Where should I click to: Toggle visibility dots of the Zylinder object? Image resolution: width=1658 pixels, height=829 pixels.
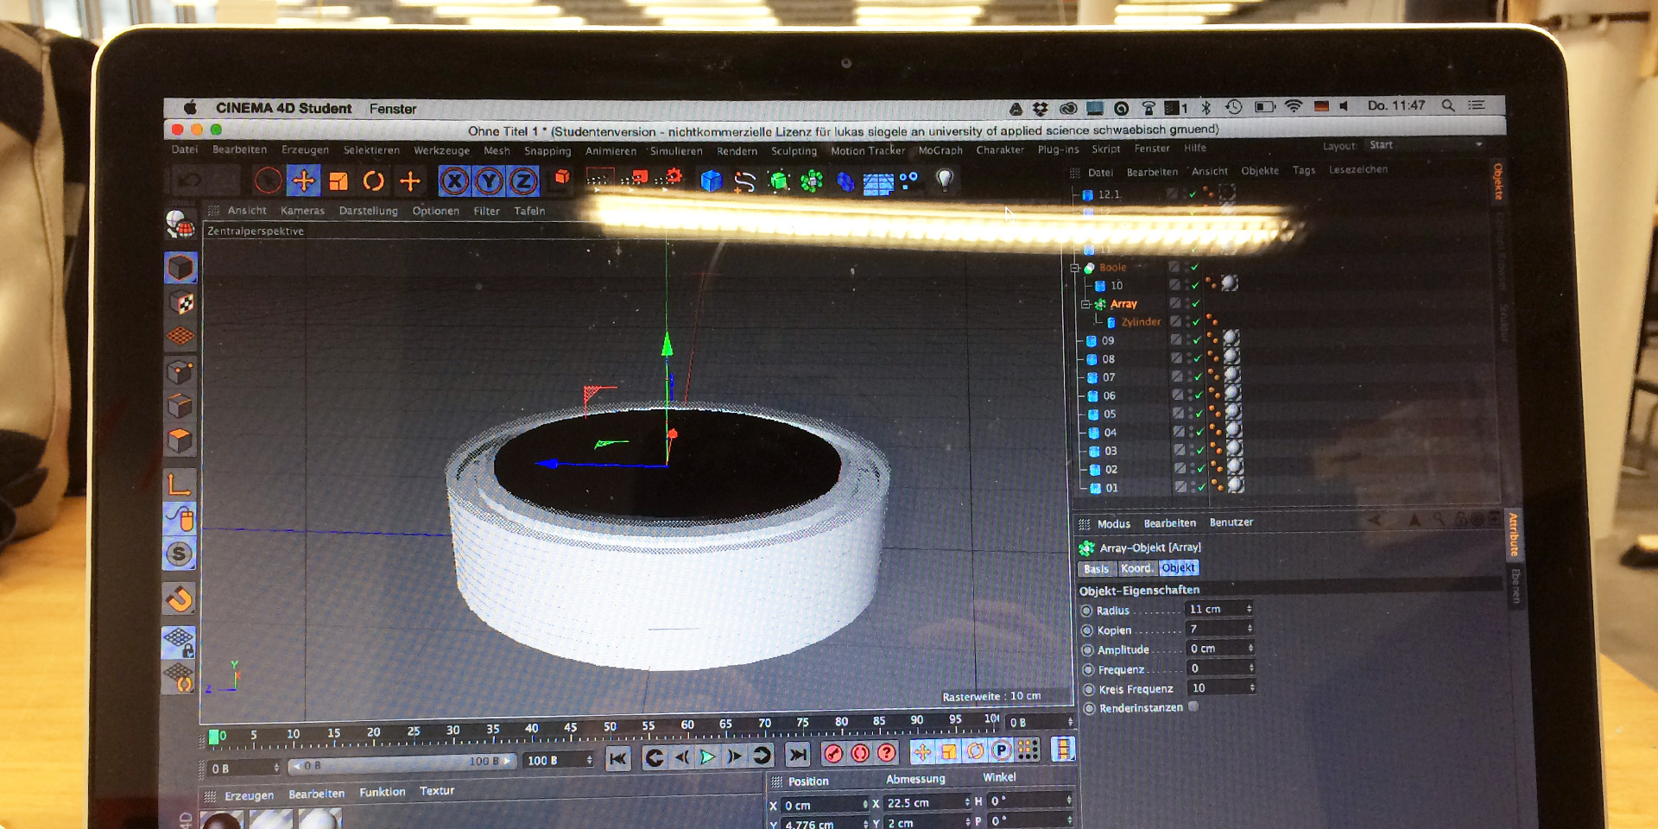point(1213,320)
